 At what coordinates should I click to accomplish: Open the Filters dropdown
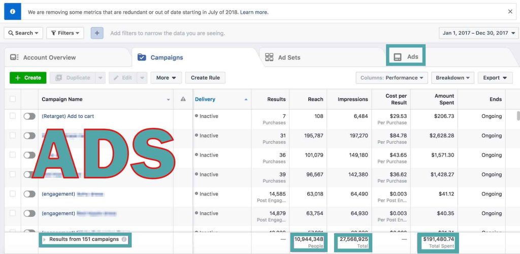pos(65,33)
